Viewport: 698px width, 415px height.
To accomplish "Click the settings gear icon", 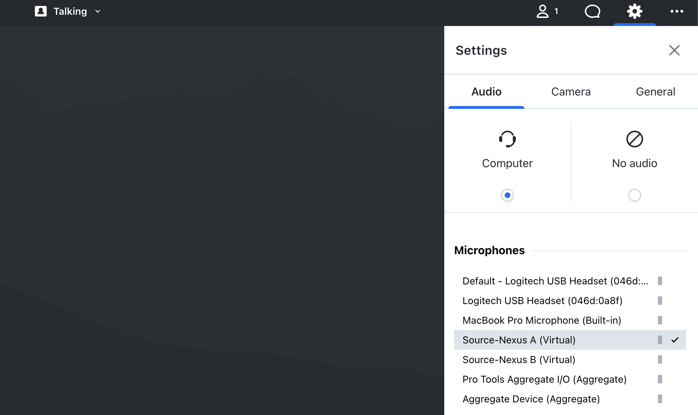I will (634, 11).
